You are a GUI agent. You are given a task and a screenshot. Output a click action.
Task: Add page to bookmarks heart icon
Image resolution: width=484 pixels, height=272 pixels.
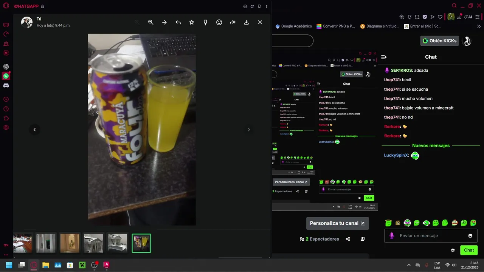click(440, 17)
